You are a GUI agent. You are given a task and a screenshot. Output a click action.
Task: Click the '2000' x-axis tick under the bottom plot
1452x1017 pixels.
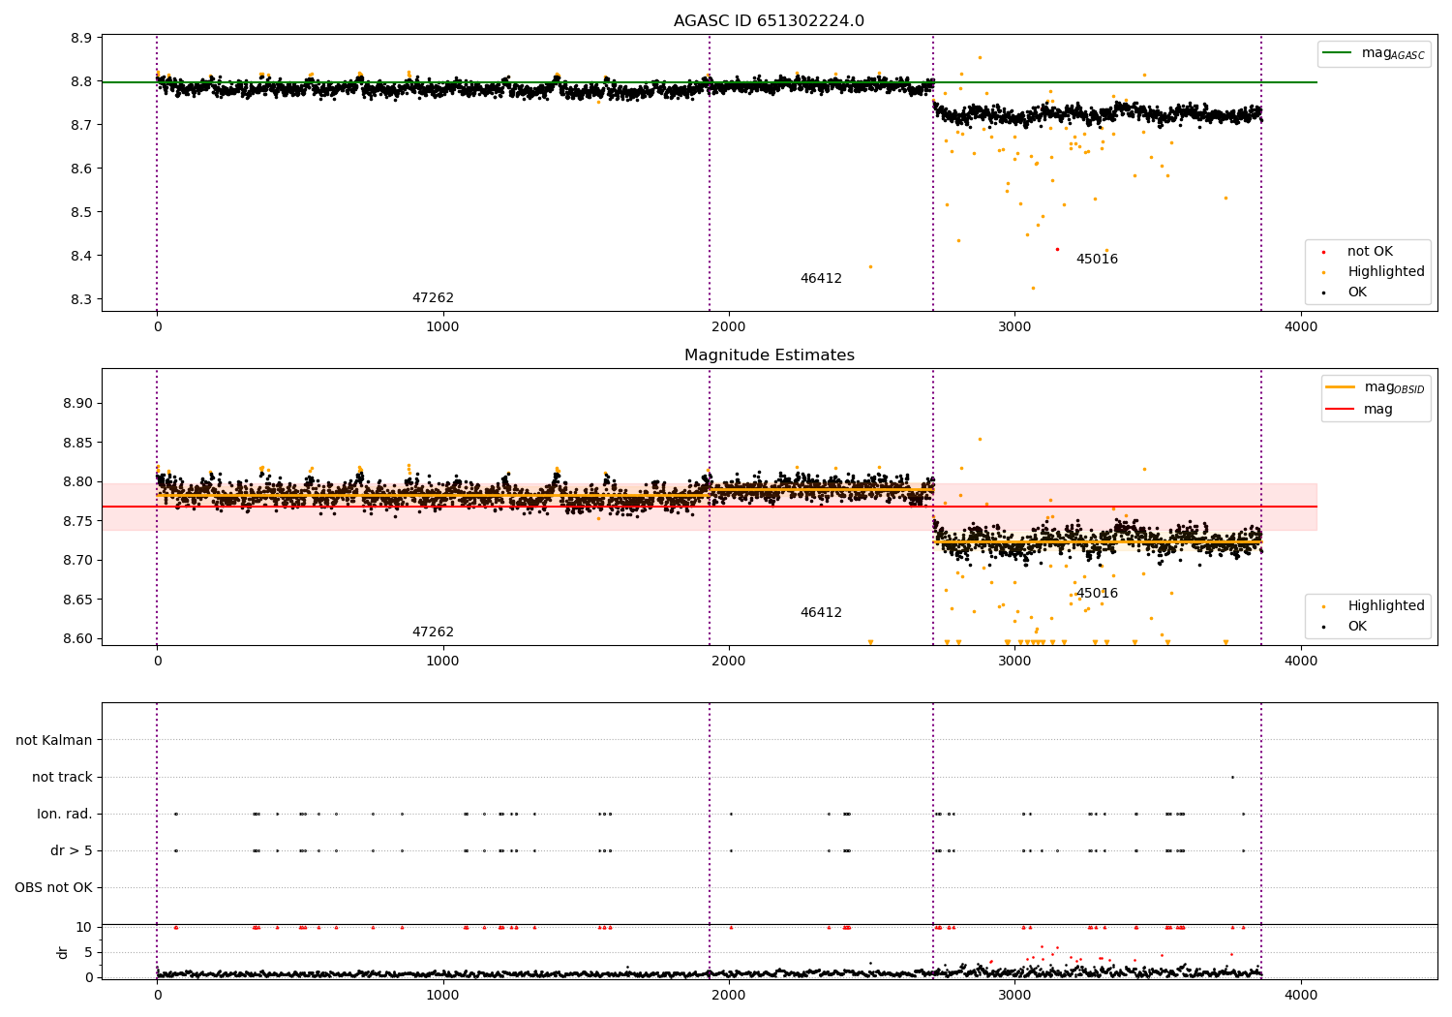point(729,995)
